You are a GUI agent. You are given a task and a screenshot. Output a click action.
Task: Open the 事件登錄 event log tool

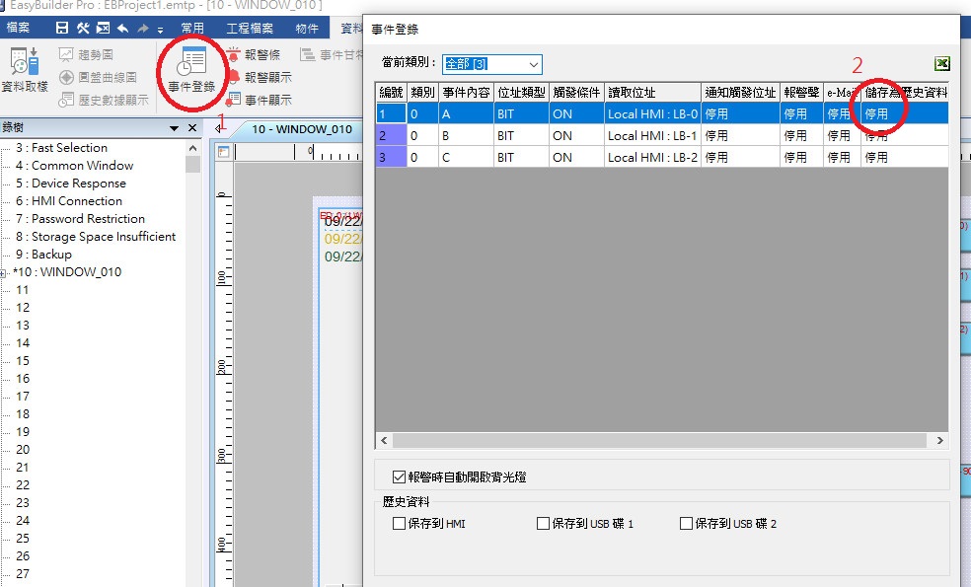point(190,69)
